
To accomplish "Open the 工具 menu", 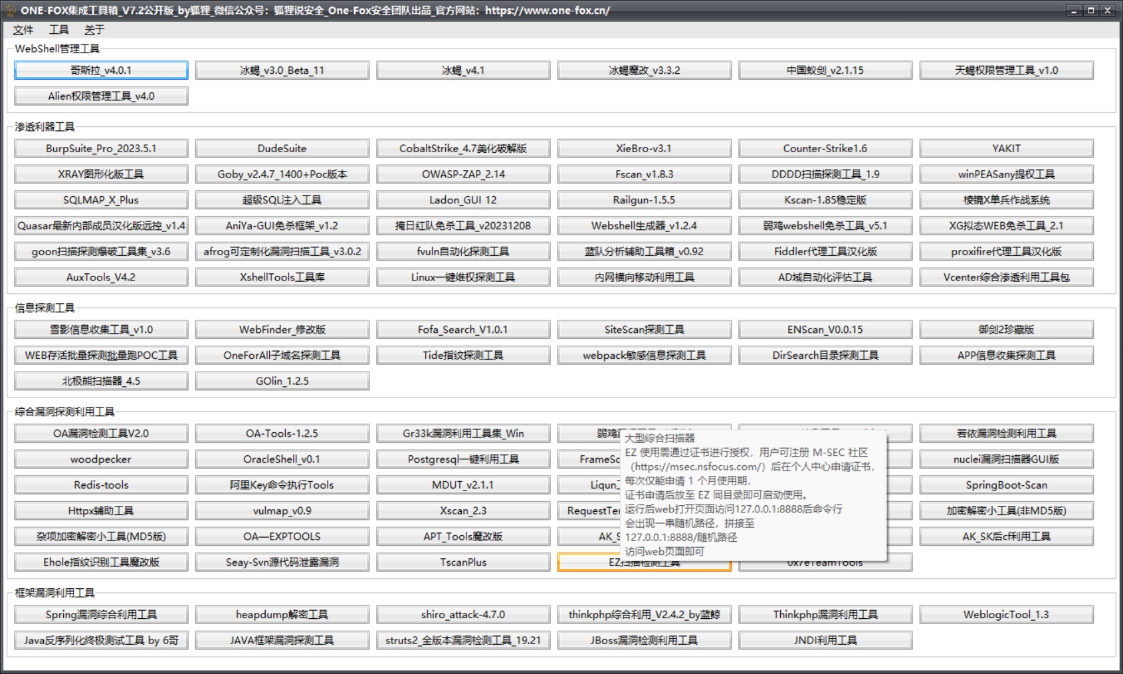I will coord(58,30).
